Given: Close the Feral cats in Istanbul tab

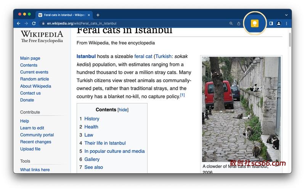Looking at the screenshot, I should point(89,15).
